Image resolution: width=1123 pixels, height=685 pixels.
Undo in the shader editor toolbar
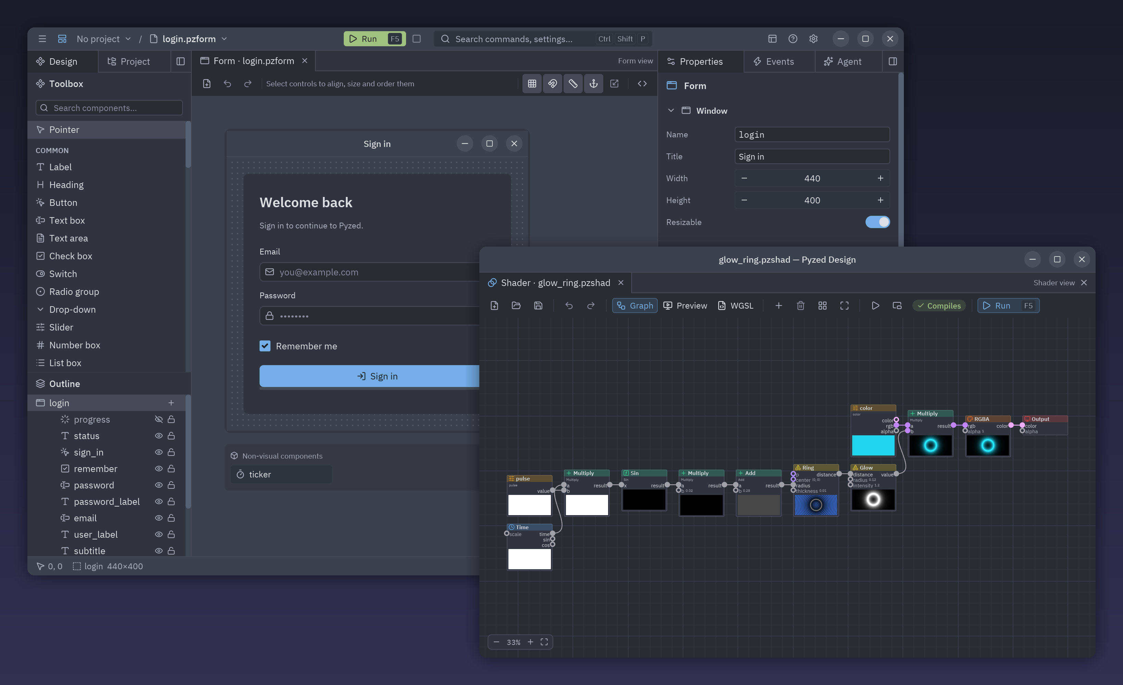click(569, 306)
